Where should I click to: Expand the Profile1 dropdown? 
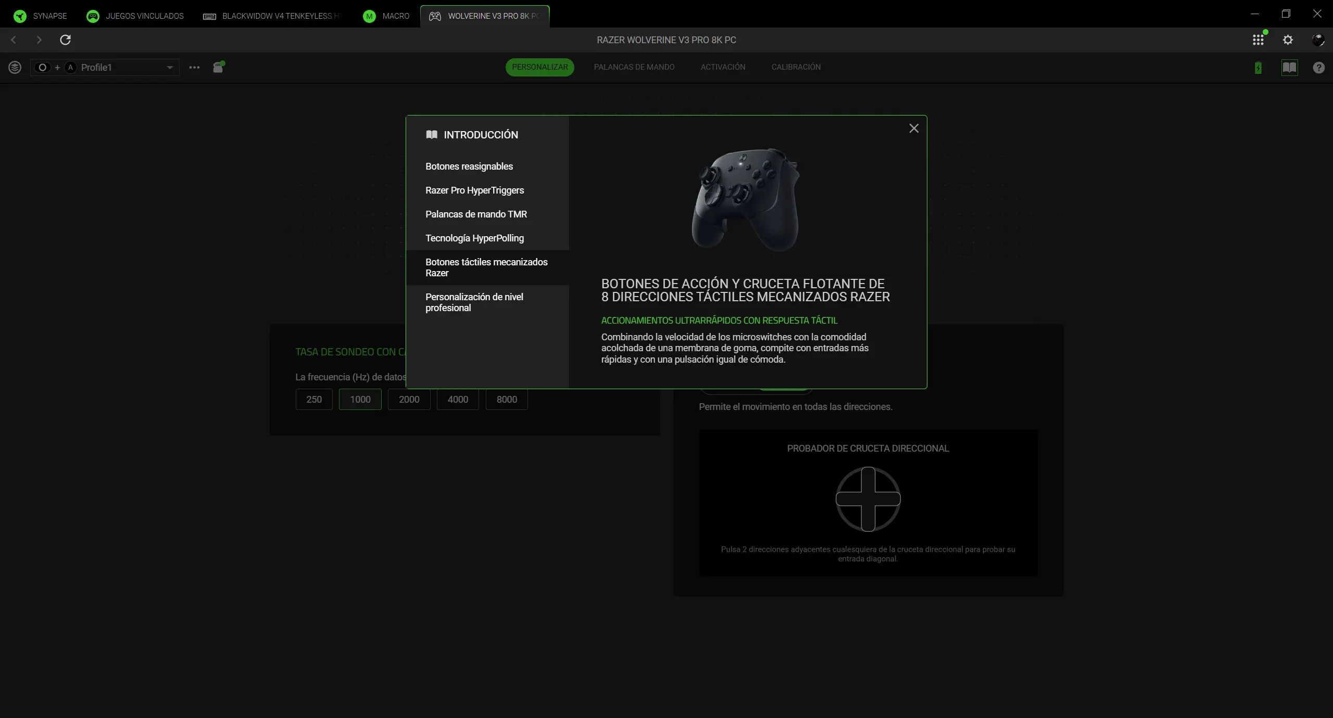coord(170,67)
